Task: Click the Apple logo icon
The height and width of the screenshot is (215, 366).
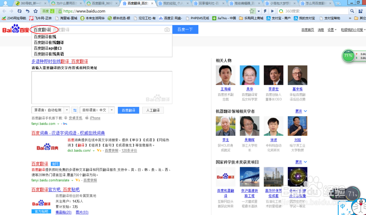Action: click(87, 117)
